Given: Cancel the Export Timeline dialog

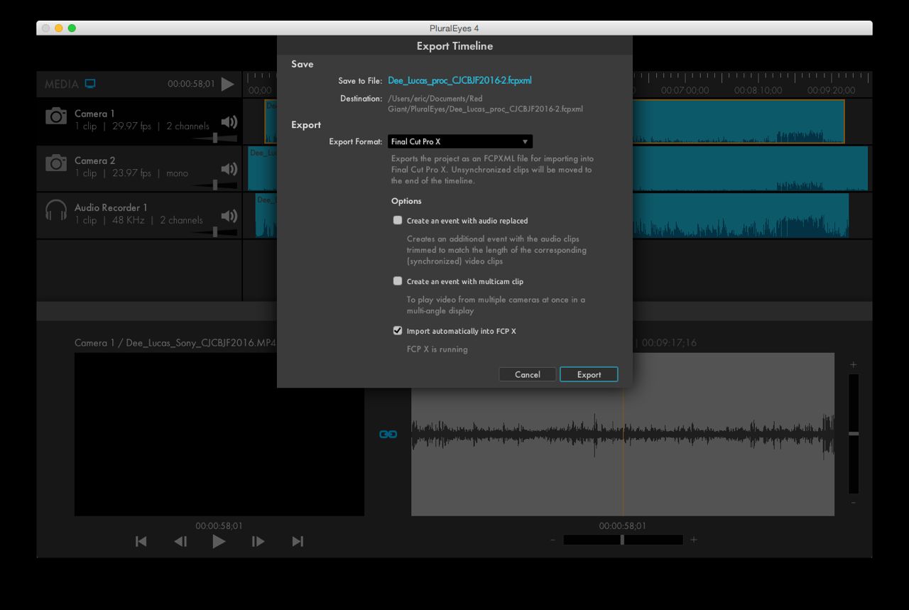Looking at the screenshot, I should pyautogui.click(x=527, y=374).
